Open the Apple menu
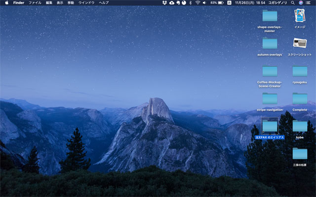 point(6,2)
